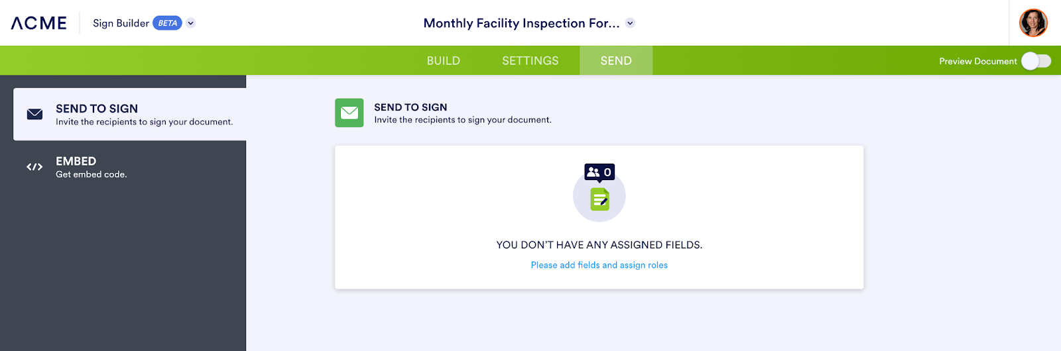Screen dimensions: 1061x351
Task: Click the embed code brackets icon
Action: click(x=34, y=167)
